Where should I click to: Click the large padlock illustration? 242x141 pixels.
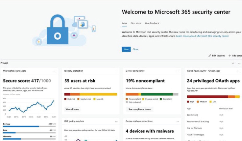(58, 29)
